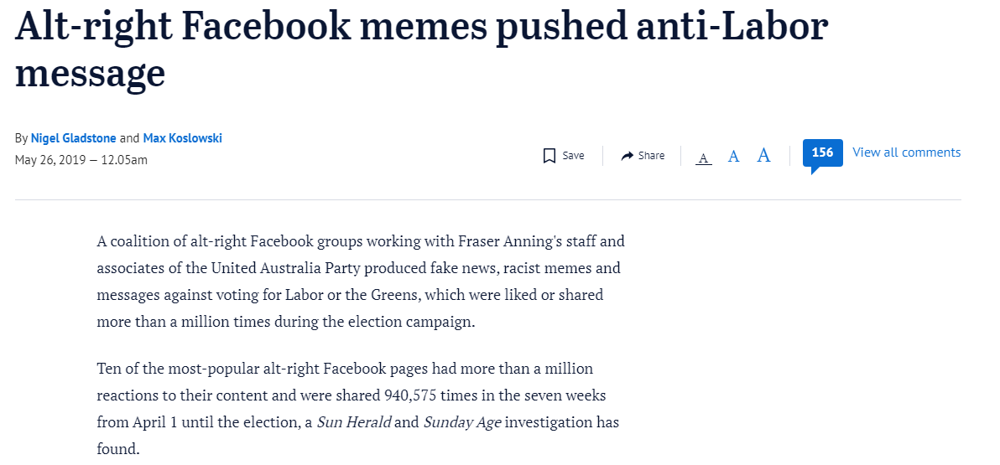This screenshot has height=465, width=1000.
Task: Click the Share text label
Action: pos(651,156)
